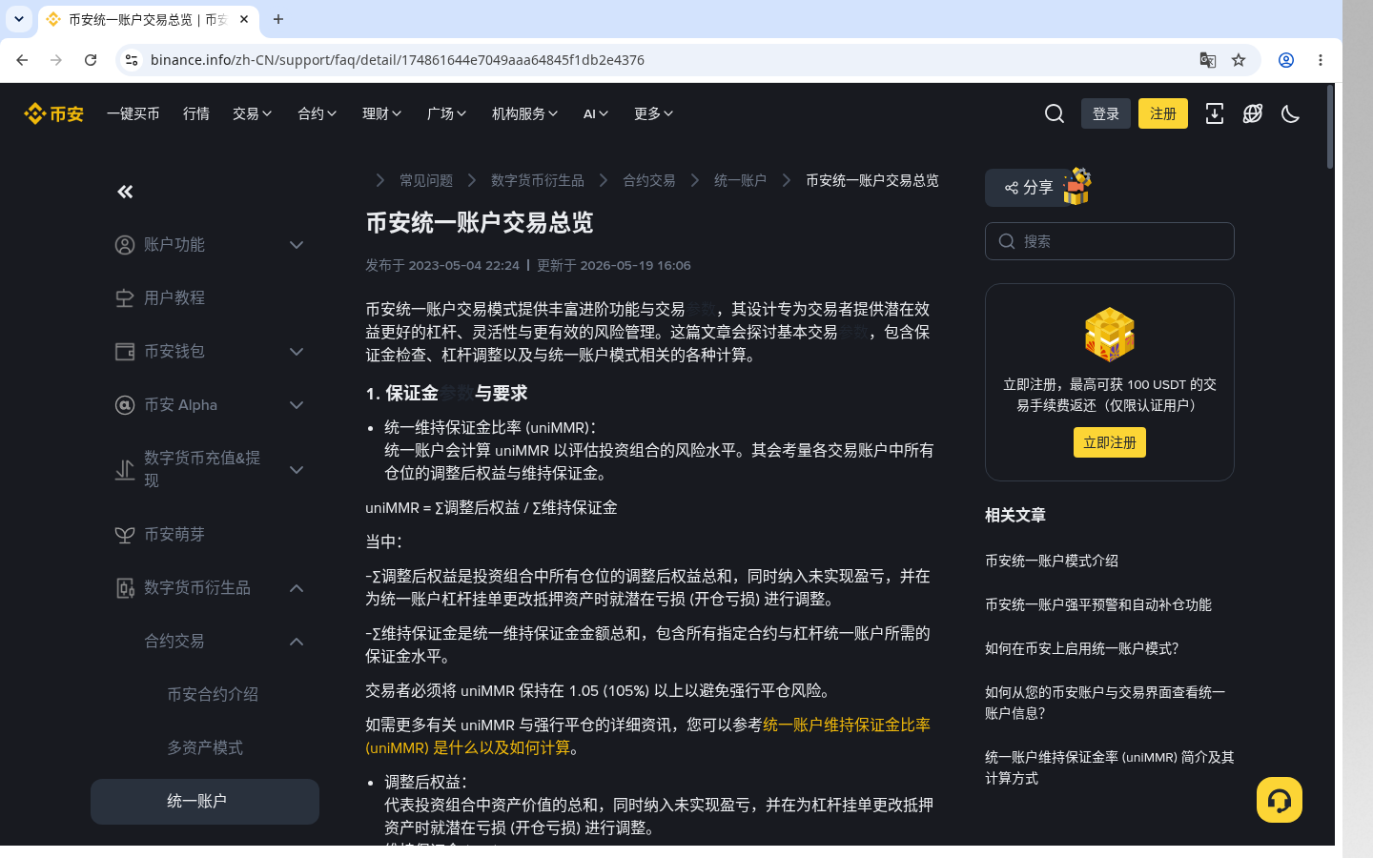Collapse the sidebar with the double-arrow icon

pos(125,192)
